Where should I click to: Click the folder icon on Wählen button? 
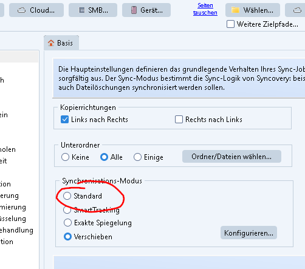[235, 10]
